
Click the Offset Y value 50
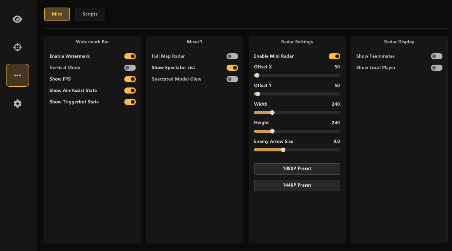(337, 86)
